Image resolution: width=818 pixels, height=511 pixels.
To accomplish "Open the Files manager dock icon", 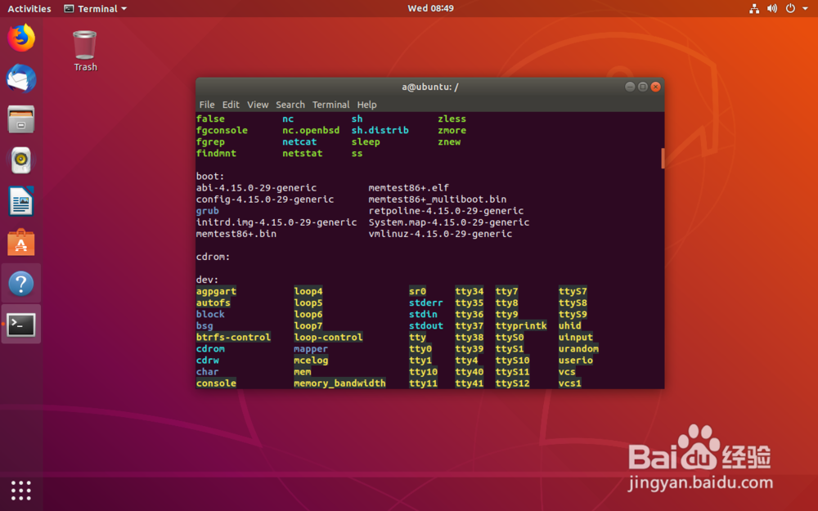I will point(21,119).
